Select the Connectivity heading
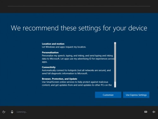 pos(49,67)
